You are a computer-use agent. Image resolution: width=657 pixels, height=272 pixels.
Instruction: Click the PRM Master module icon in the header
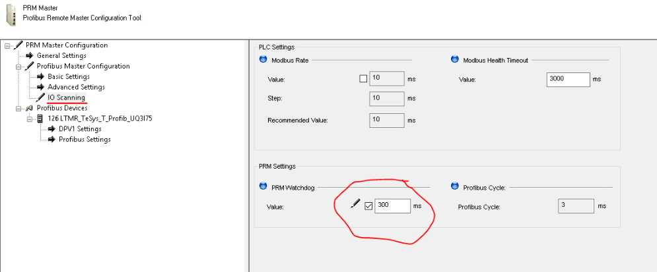coord(11,16)
